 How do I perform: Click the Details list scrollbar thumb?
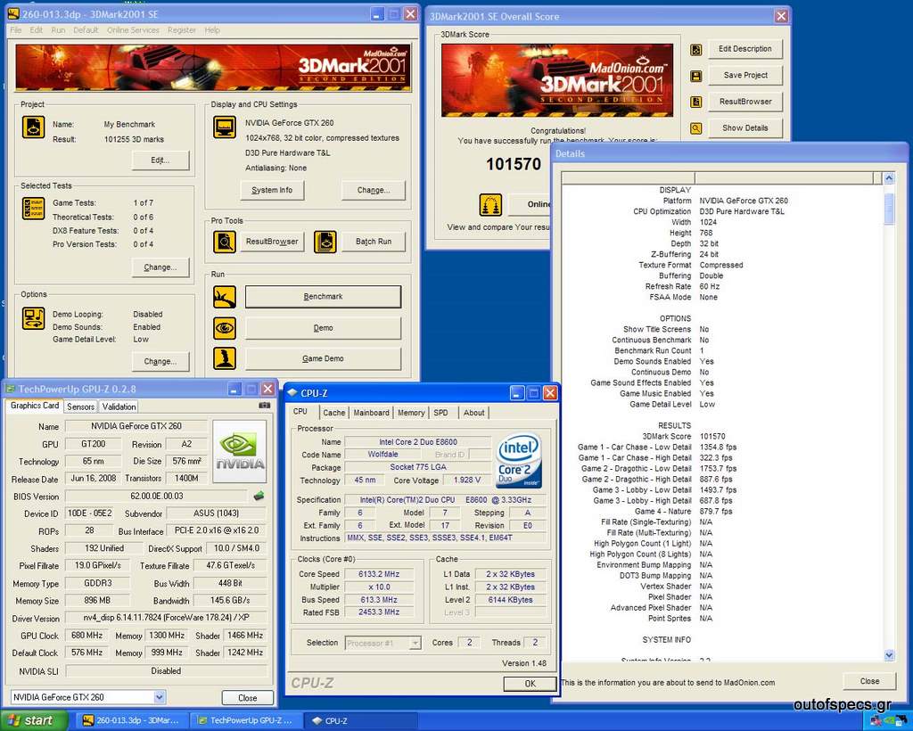point(889,209)
